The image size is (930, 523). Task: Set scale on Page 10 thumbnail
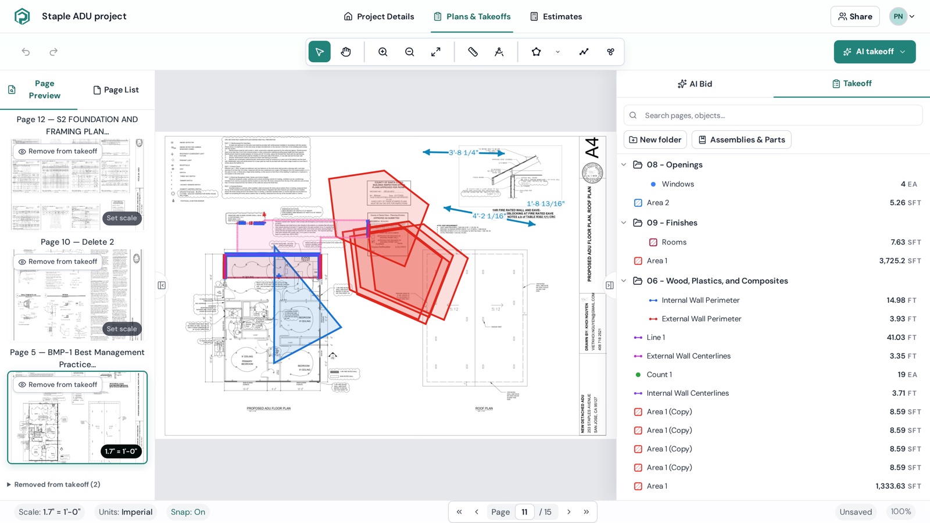pyautogui.click(x=122, y=329)
